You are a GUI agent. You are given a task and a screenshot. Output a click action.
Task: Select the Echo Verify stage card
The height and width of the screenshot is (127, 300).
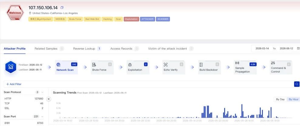tap(174, 67)
